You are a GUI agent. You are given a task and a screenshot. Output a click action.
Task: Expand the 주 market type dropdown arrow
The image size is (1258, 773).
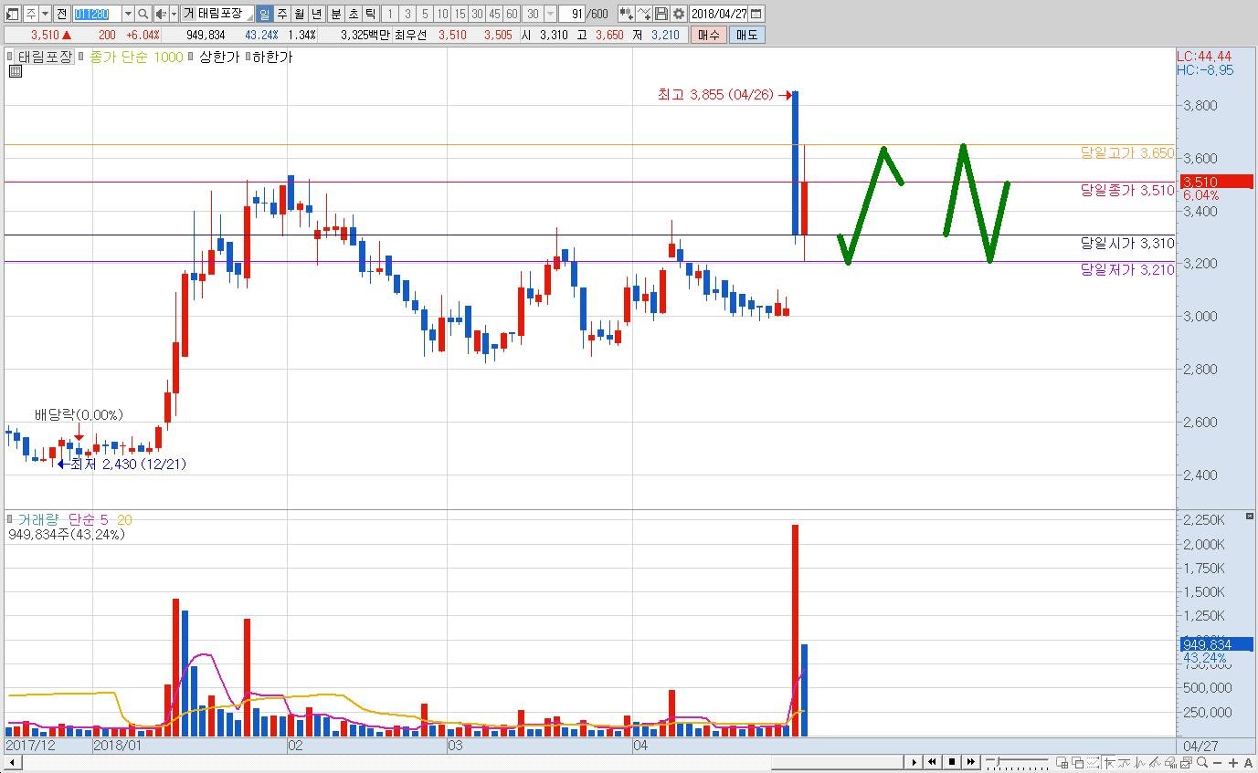pos(46,14)
